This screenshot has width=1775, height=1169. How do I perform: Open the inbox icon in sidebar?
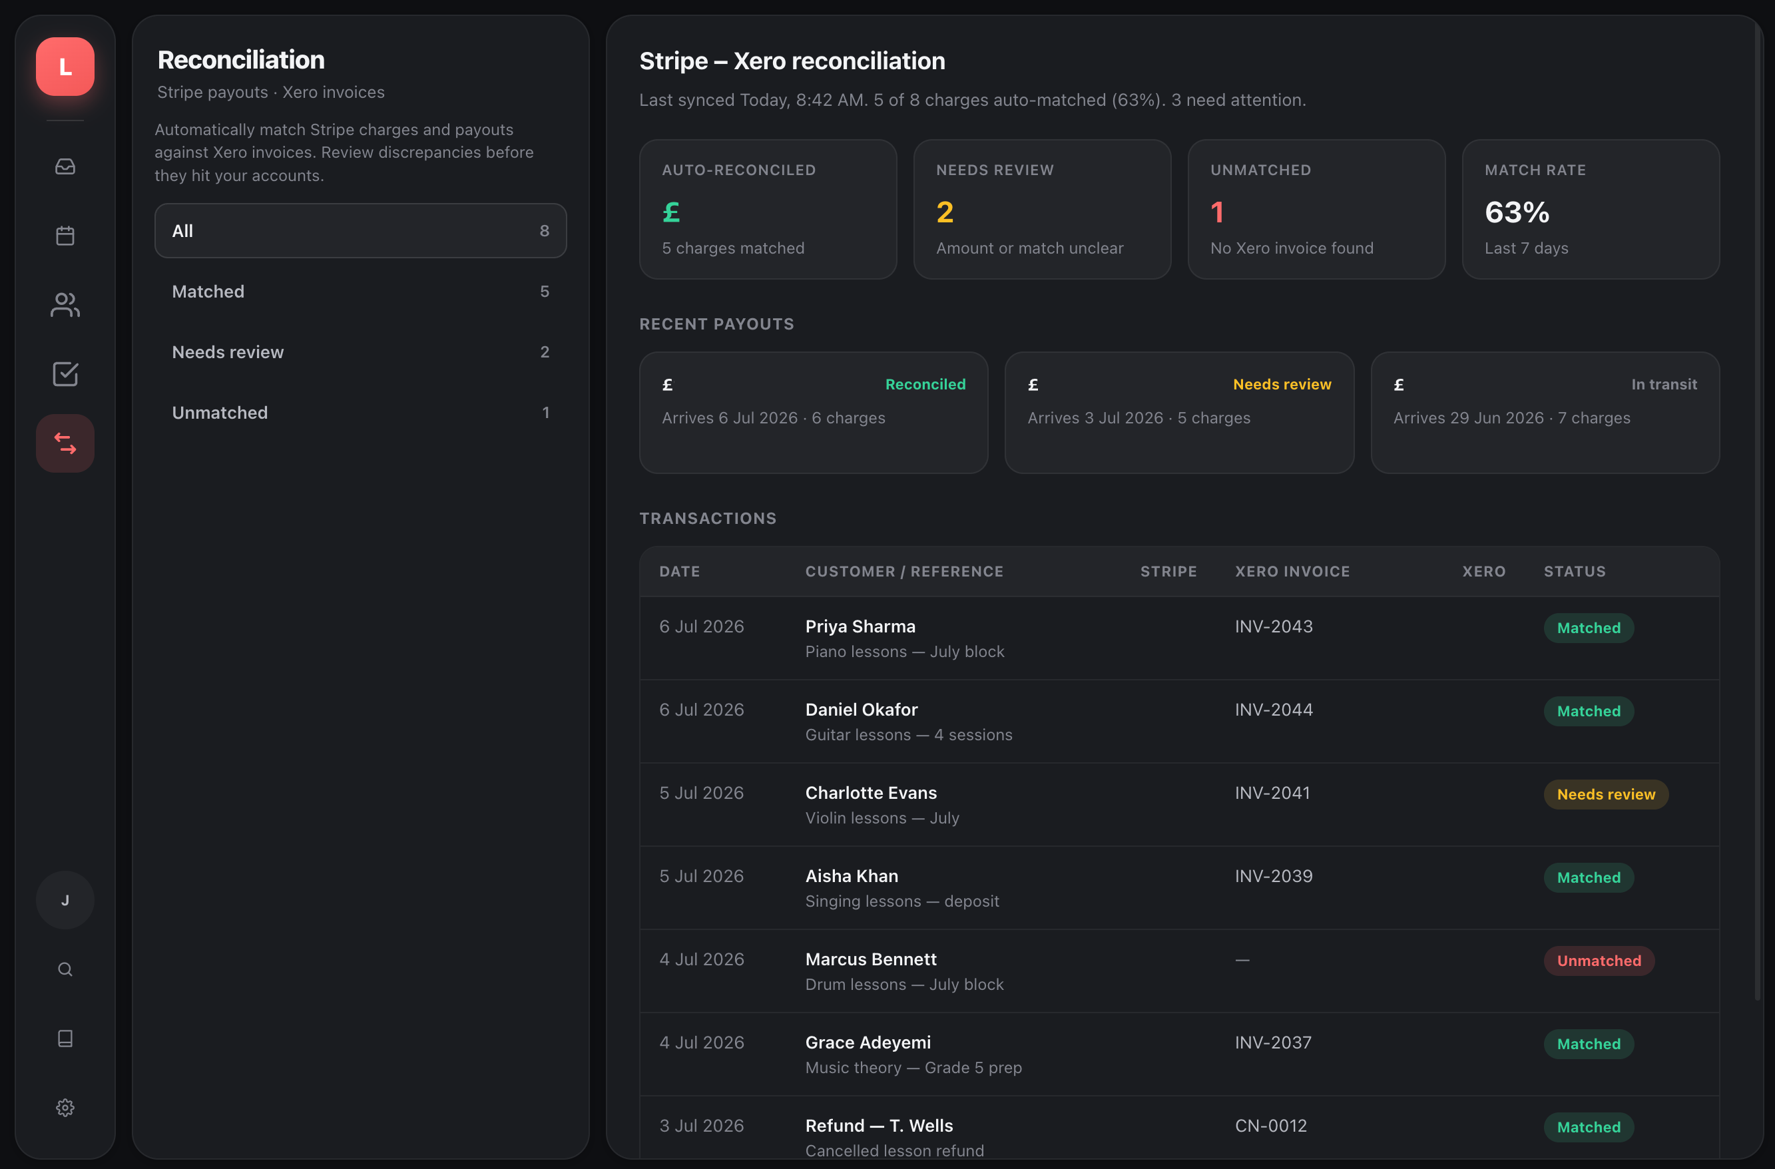65,166
